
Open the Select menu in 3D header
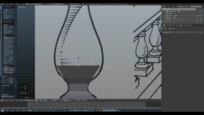point(12,100)
